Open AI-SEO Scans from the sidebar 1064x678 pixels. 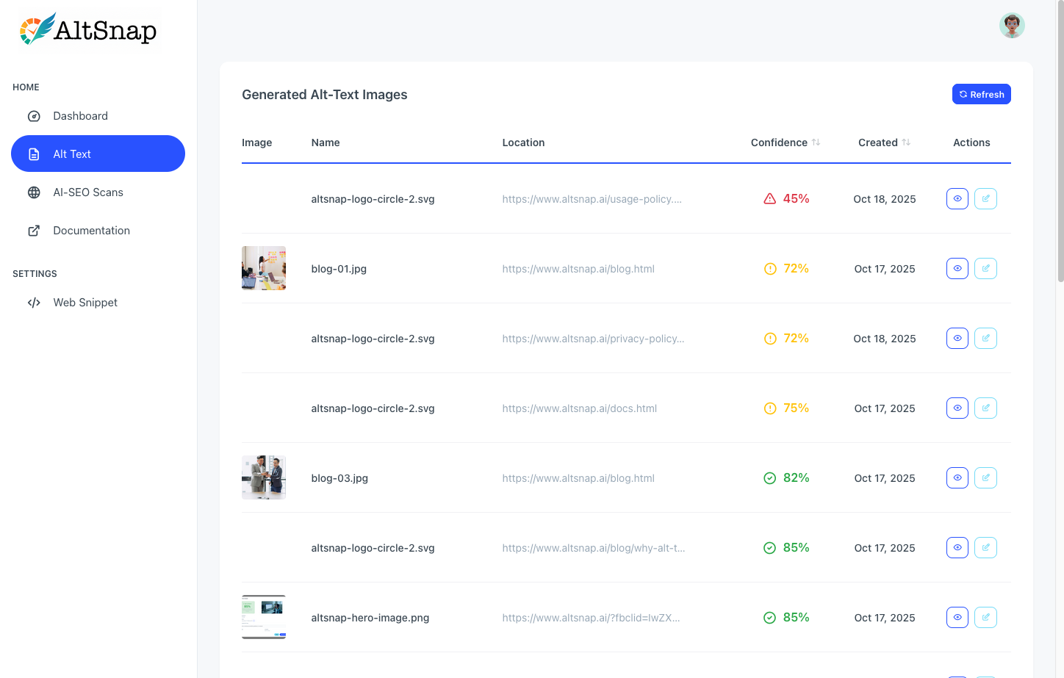88,192
